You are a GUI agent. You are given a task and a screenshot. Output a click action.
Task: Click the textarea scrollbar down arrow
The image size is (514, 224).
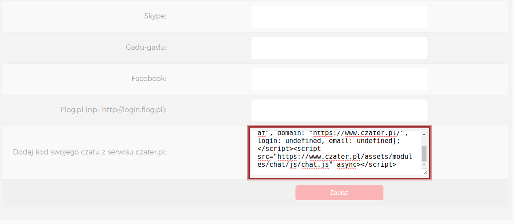coord(424,164)
